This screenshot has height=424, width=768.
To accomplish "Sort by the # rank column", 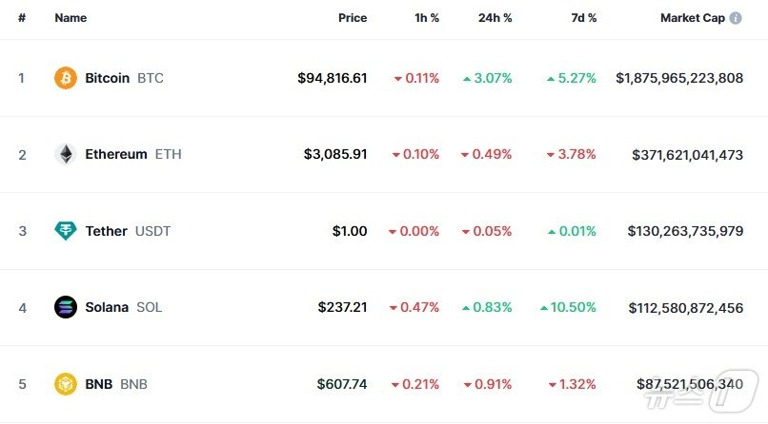I will click(x=21, y=18).
